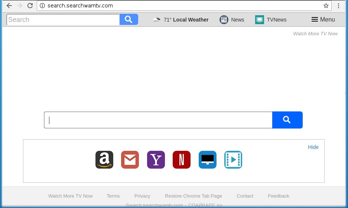Viewport: 348px width, 208px height.
Task: Focus the toolbar Search input box
Action: click(63, 20)
